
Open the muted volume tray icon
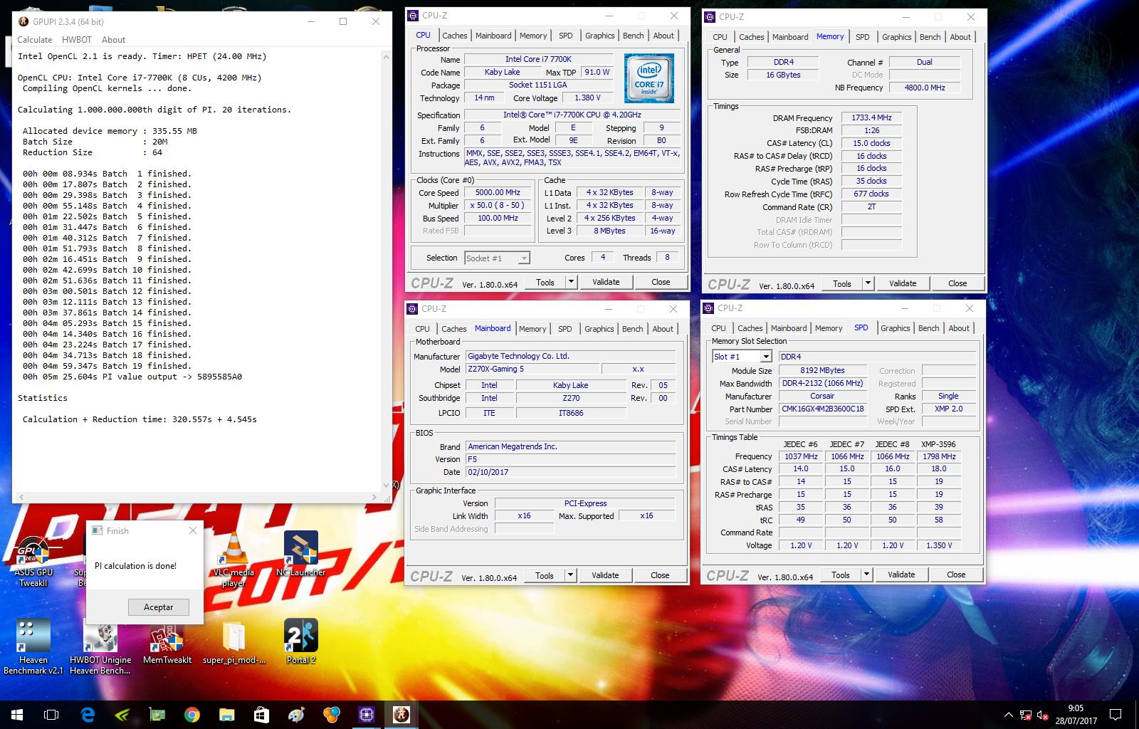(x=1043, y=715)
